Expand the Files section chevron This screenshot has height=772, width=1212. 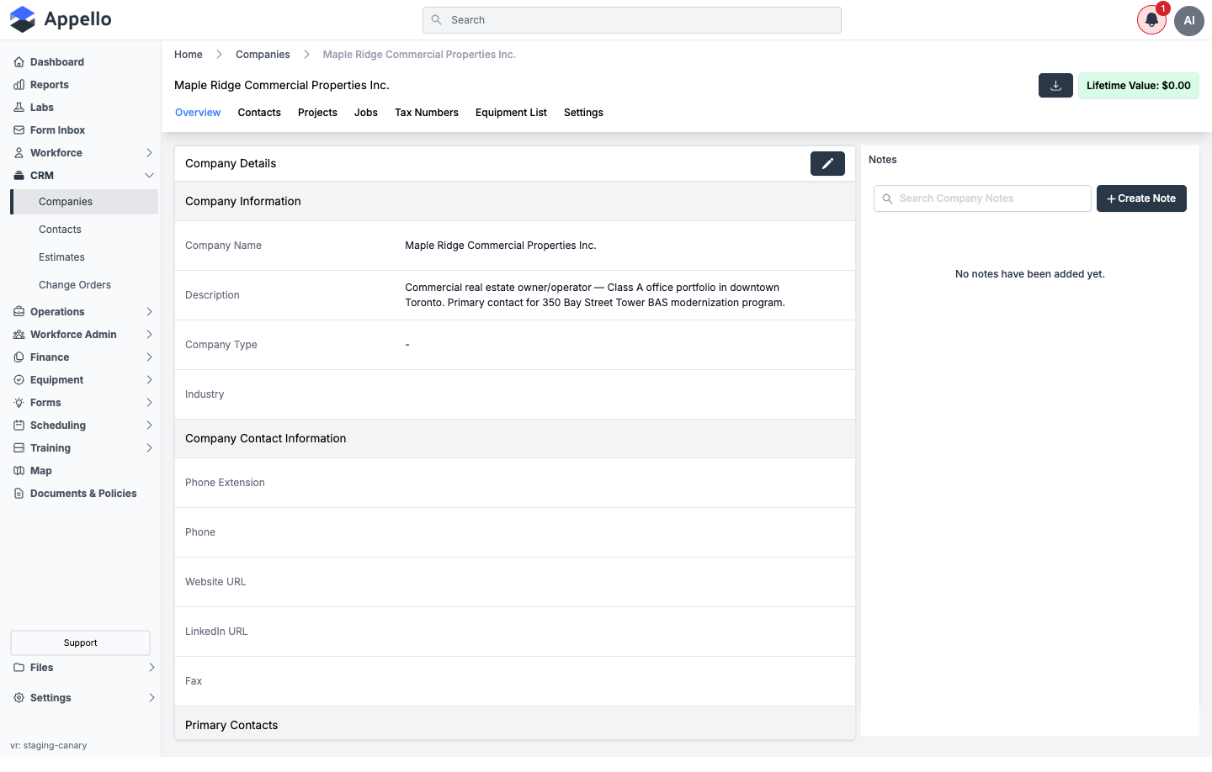click(151, 668)
